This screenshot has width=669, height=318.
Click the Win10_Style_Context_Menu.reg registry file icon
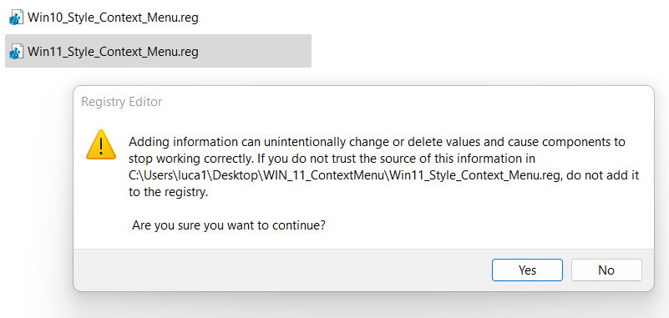pyautogui.click(x=16, y=18)
